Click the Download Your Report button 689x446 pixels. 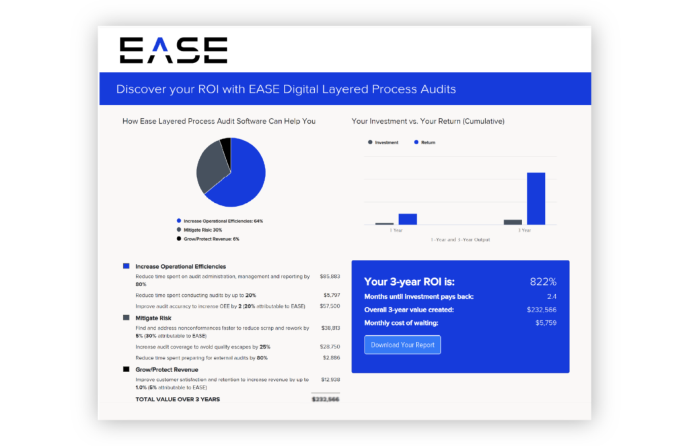coord(402,345)
